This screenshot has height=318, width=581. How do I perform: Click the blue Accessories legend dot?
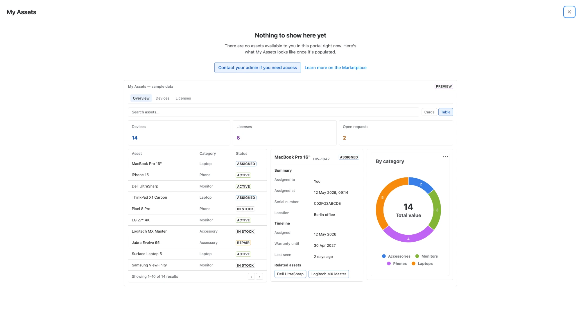point(384,256)
